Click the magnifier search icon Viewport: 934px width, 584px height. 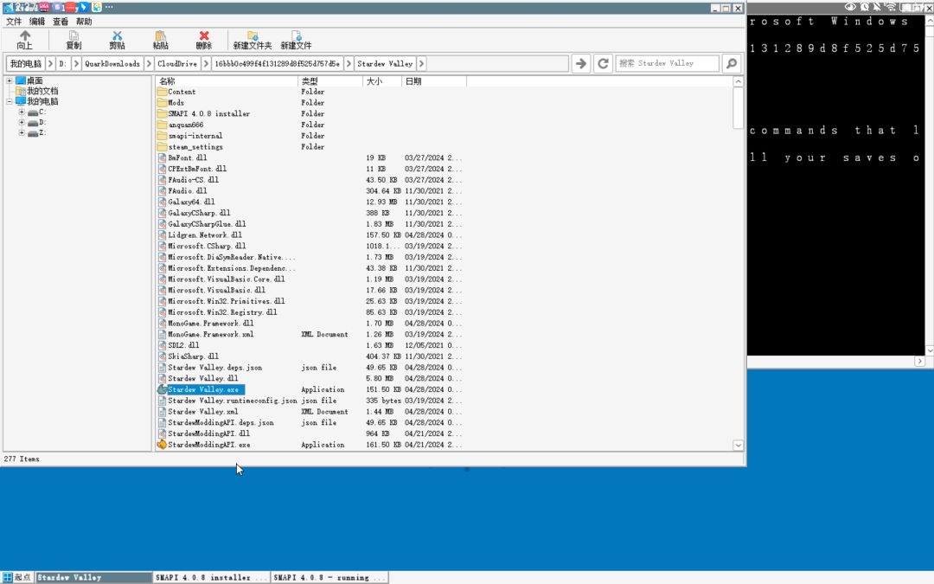(x=732, y=63)
